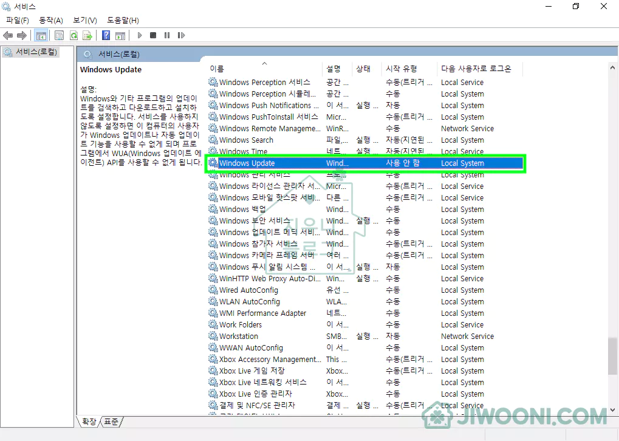Click 사용 안 함 startup type cell

coord(403,163)
